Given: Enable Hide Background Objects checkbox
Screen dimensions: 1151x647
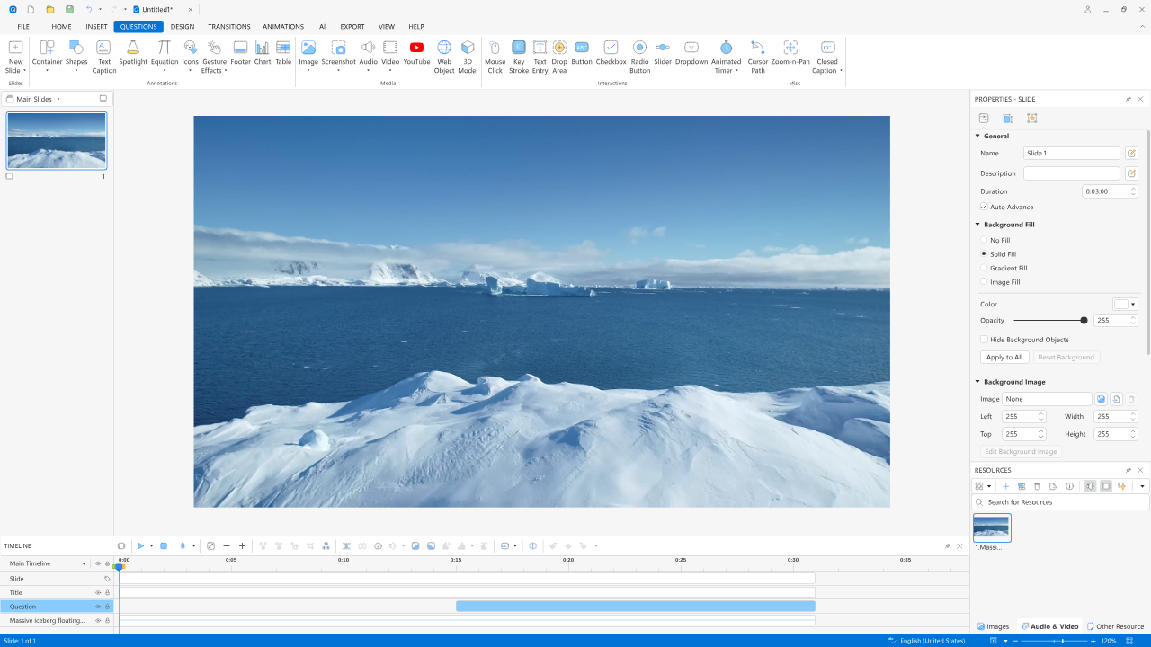Looking at the screenshot, I should click(984, 340).
